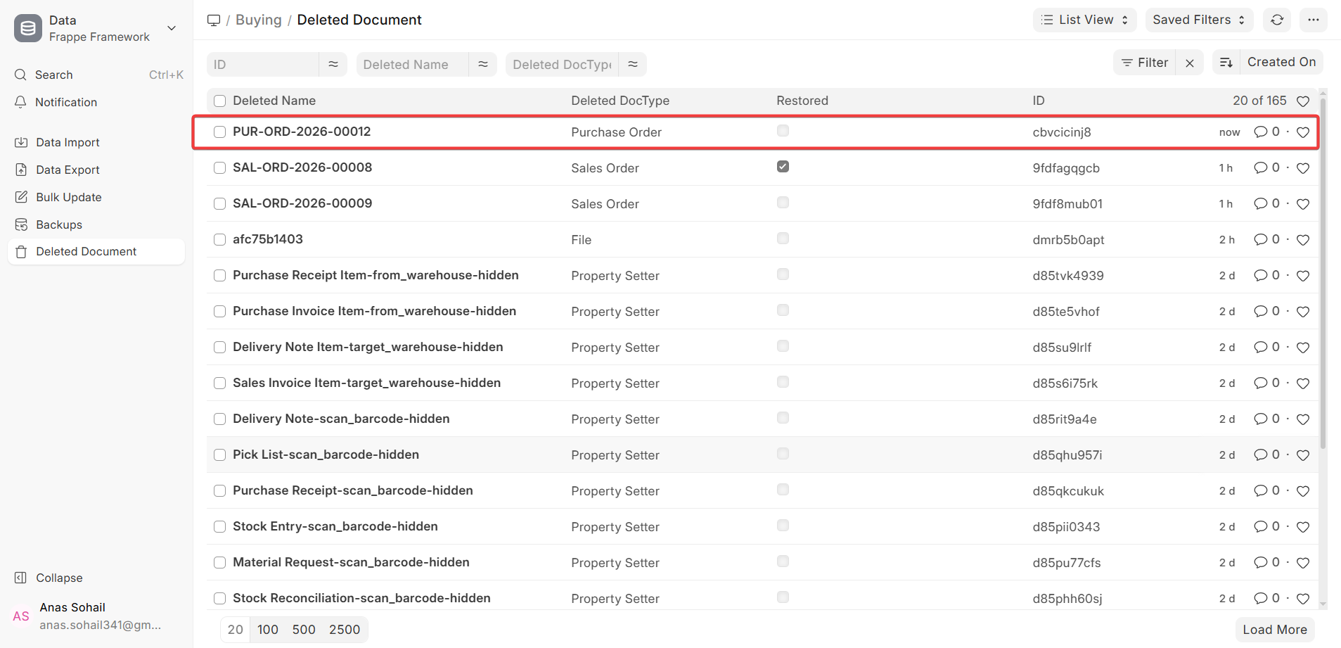Open the three-dots more options menu
Image resolution: width=1341 pixels, height=648 pixels.
point(1313,20)
